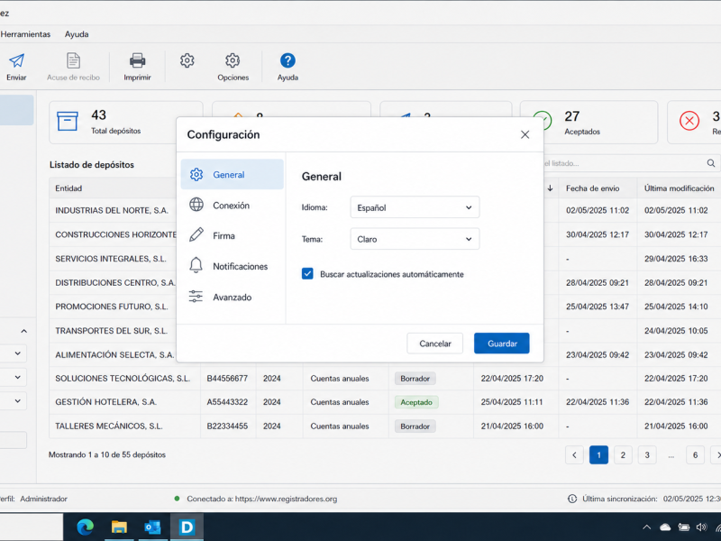Select row TRANSPORTES DEL SUR, S.L.
Image resolution: width=721 pixels, height=541 pixels.
111,331
